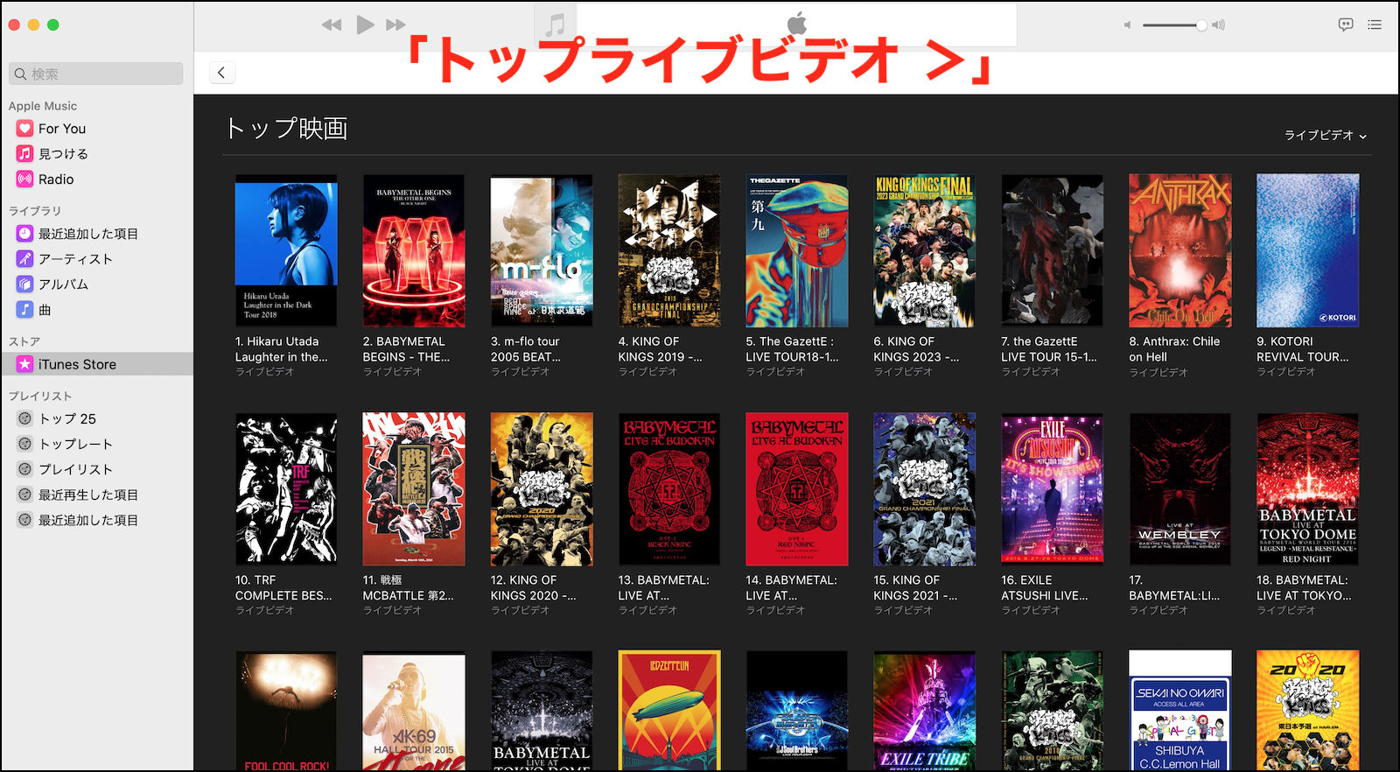Image resolution: width=1400 pixels, height=772 pixels.
Task: Click the max-volume speaker icon
Action: (1218, 25)
